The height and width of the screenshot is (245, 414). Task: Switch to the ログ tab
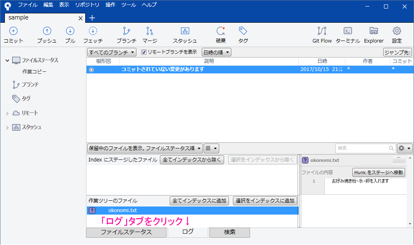(188, 232)
